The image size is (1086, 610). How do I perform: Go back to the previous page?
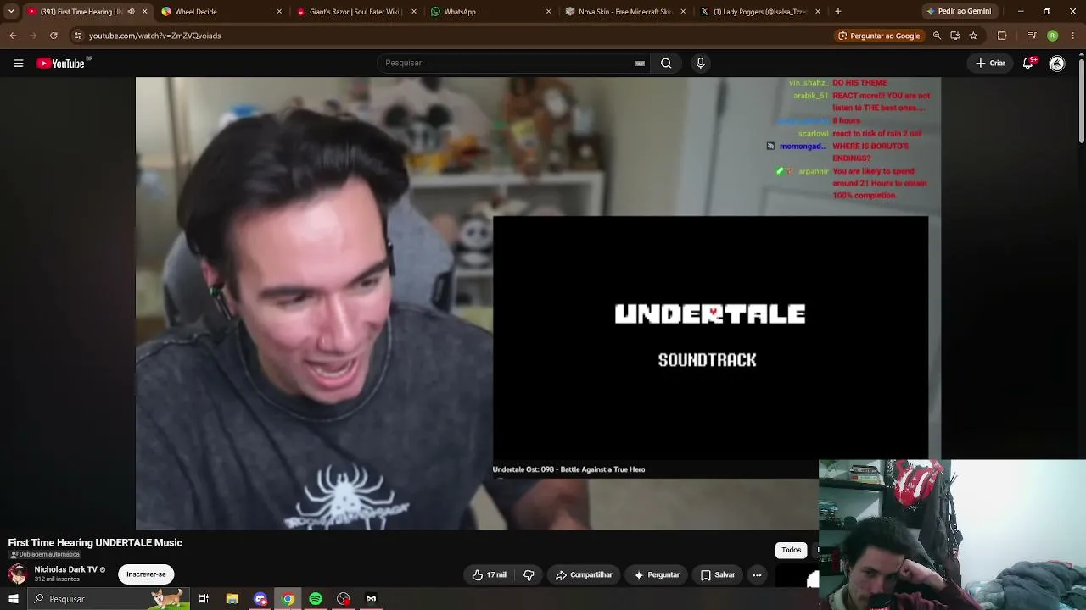pyautogui.click(x=13, y=36)
